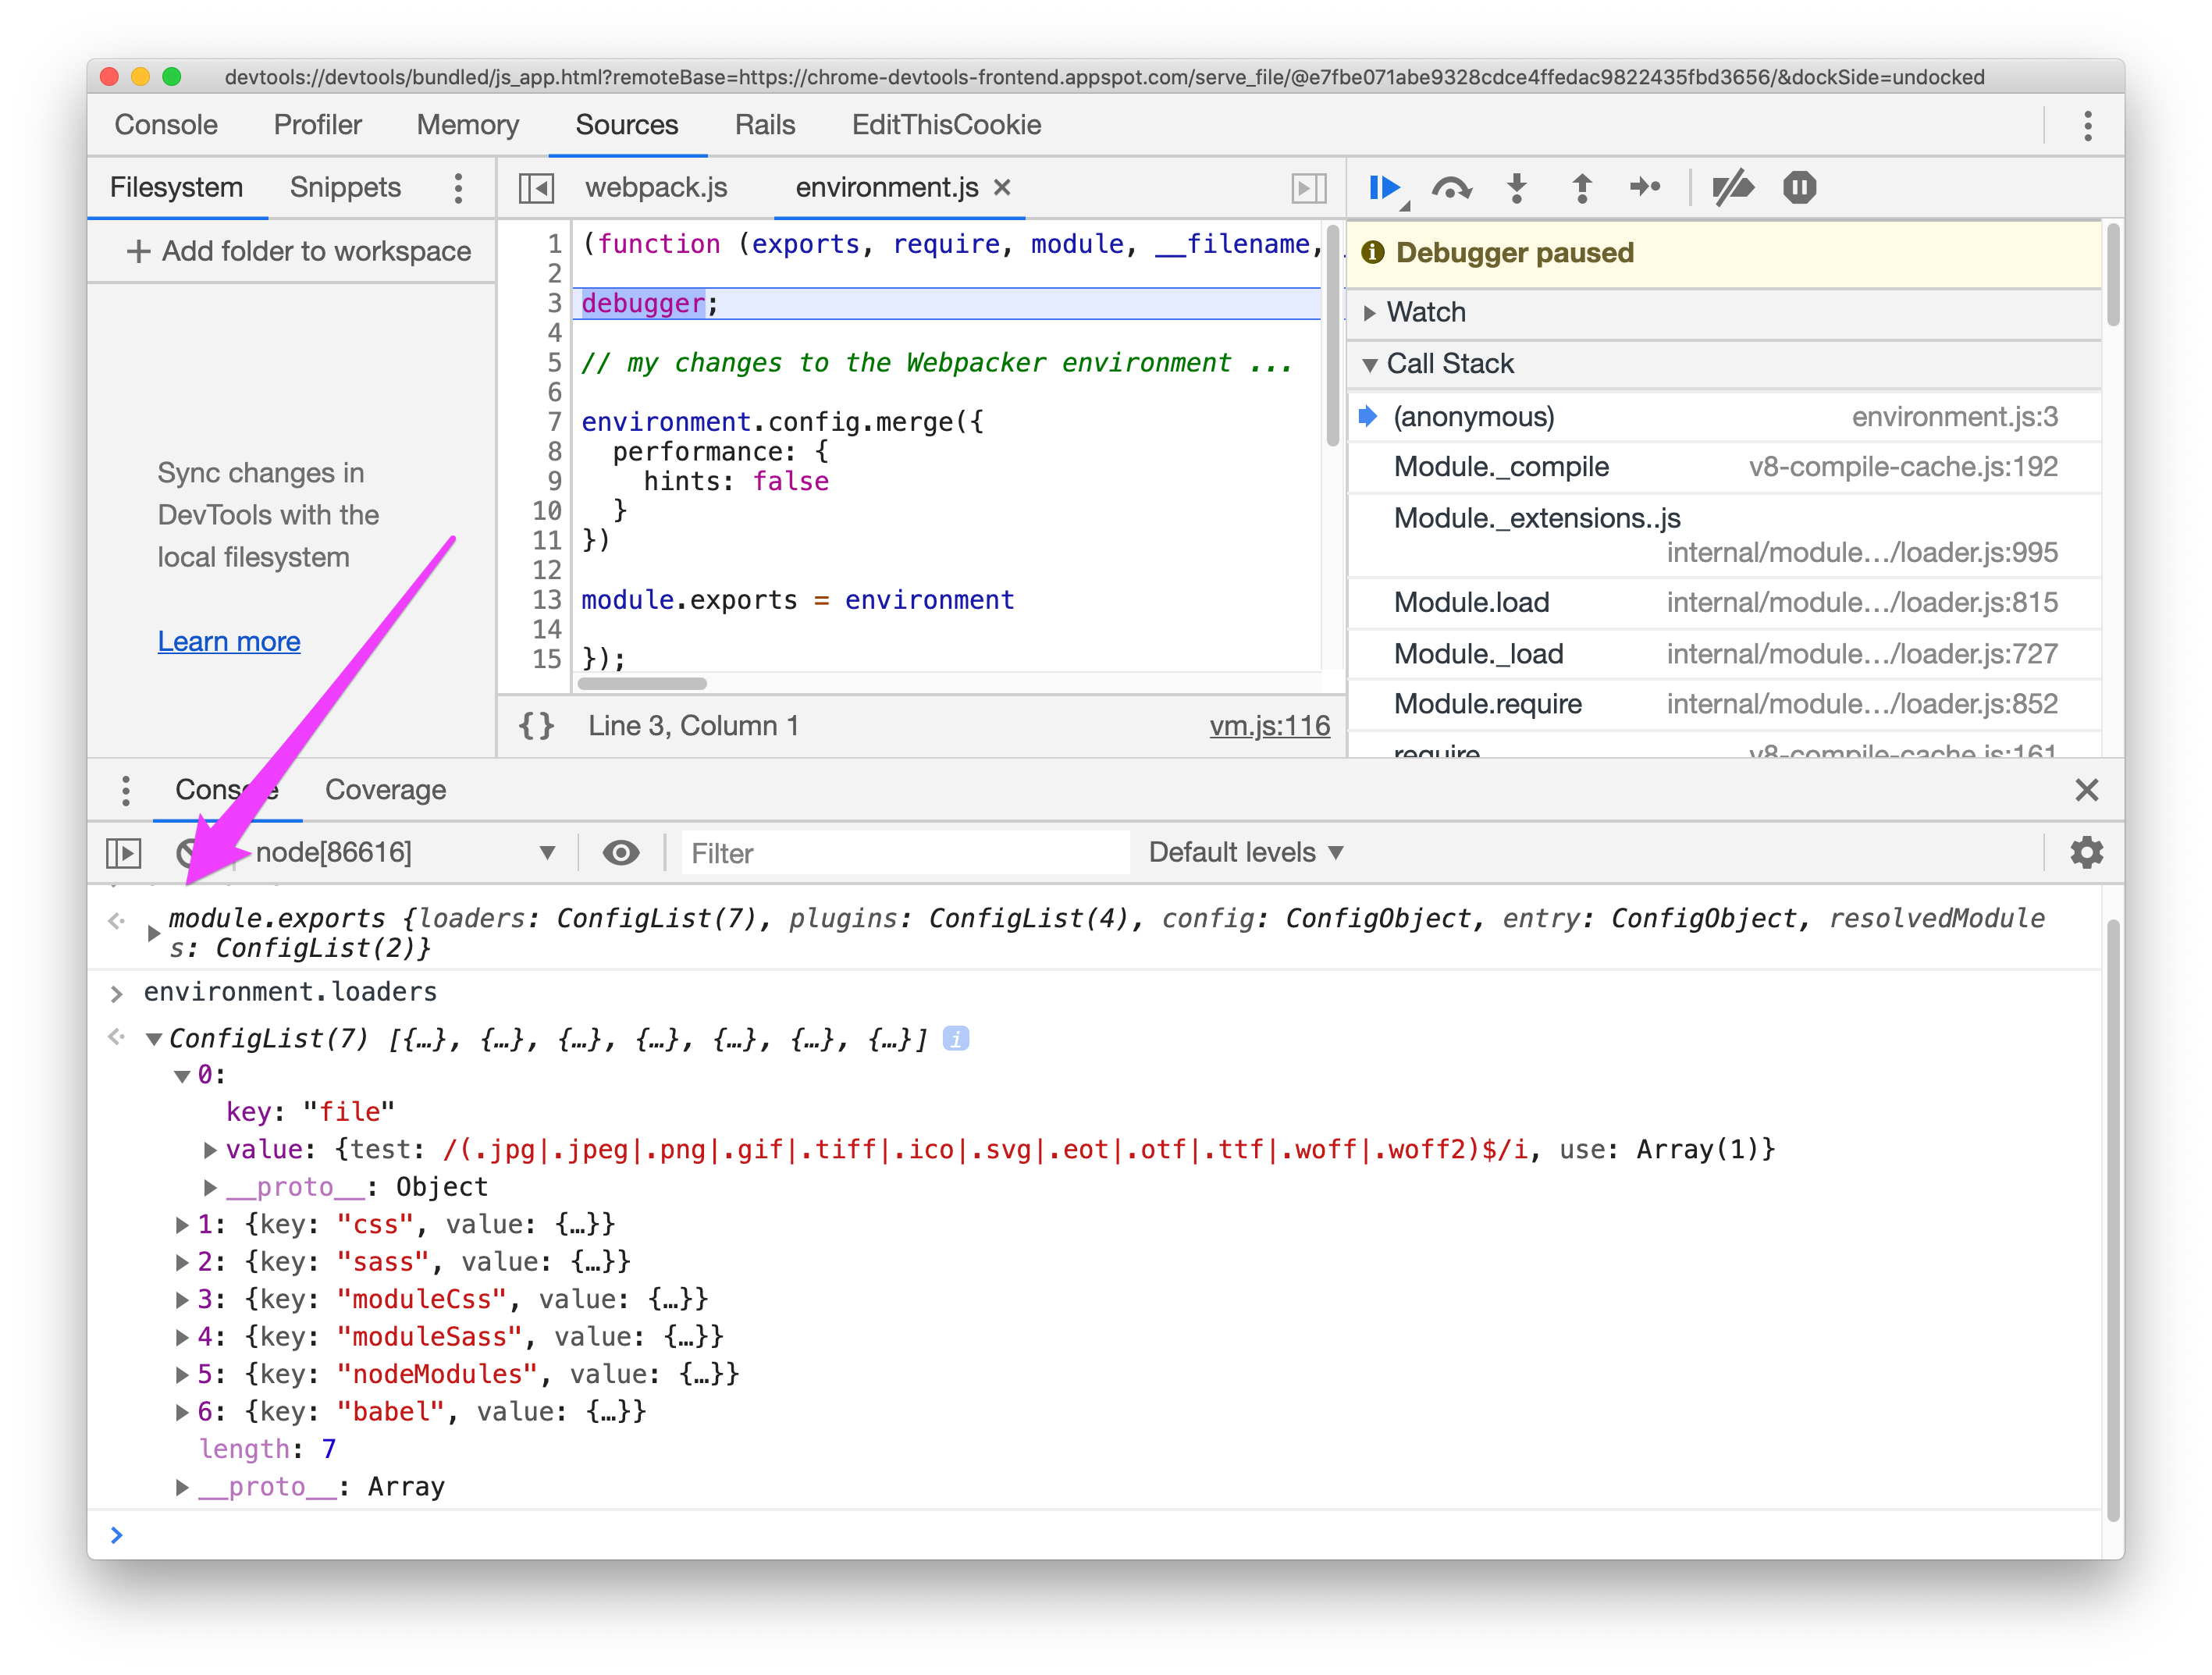This screenshot has width=2212, height=1675.
Task: Collapse item 0 of ConfigList
Action: (x=182, y=1076)
